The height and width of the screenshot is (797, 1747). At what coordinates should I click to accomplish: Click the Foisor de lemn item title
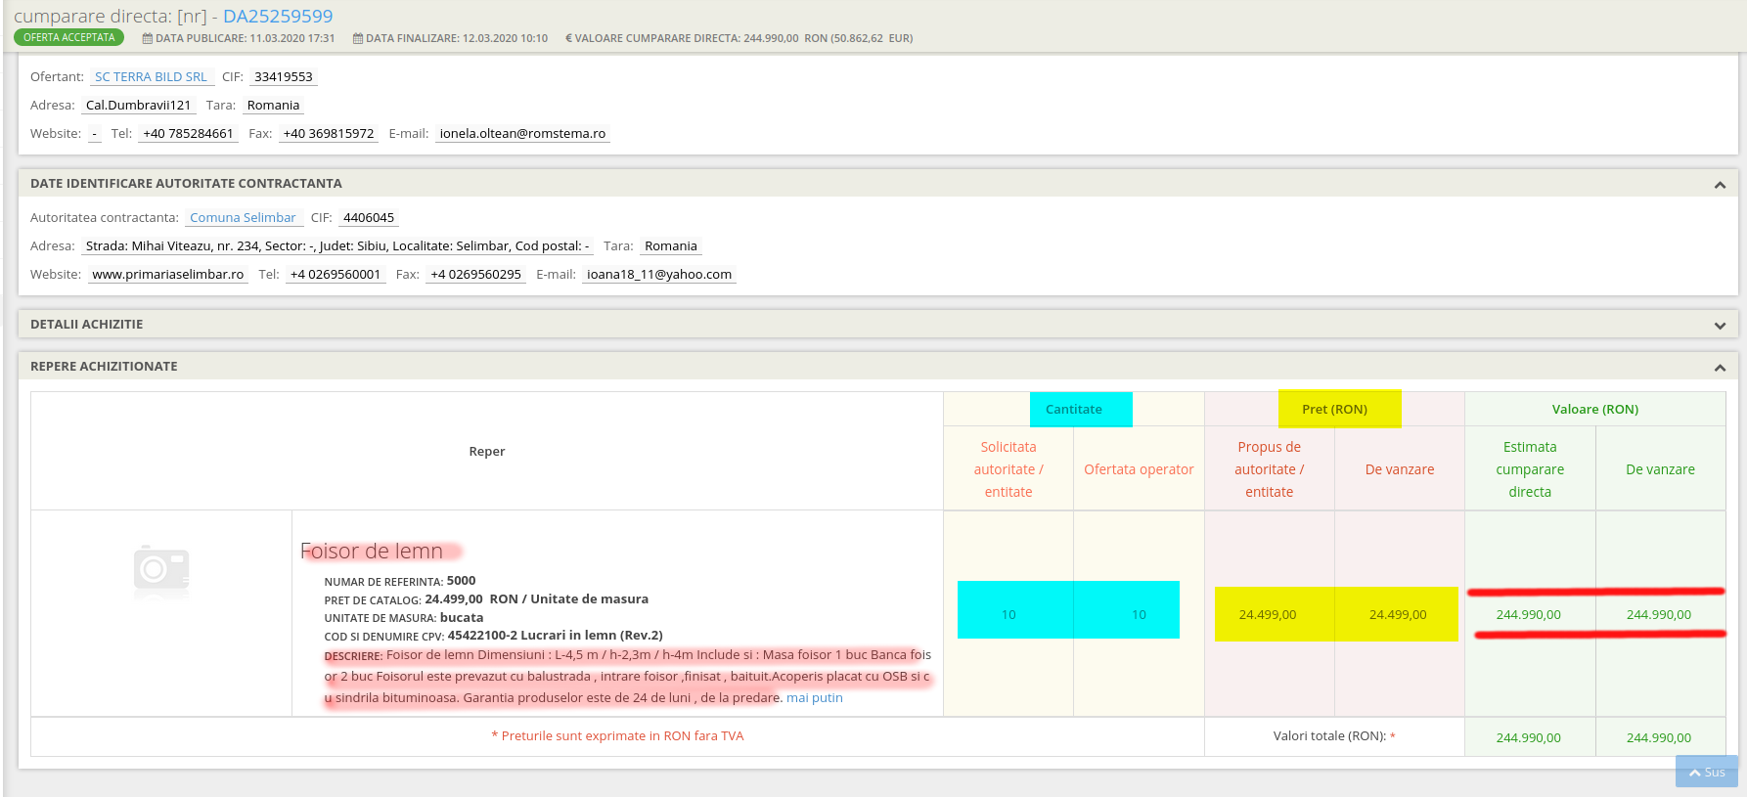(372, 551)
